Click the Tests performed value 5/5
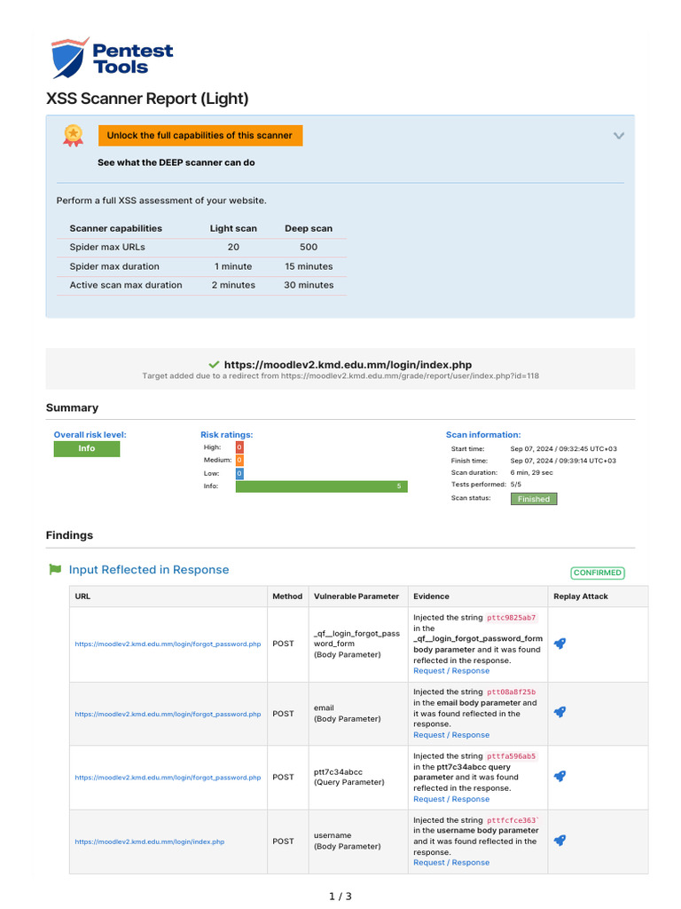Viewport: 681px width, 909px height. [x=515, y=484]
